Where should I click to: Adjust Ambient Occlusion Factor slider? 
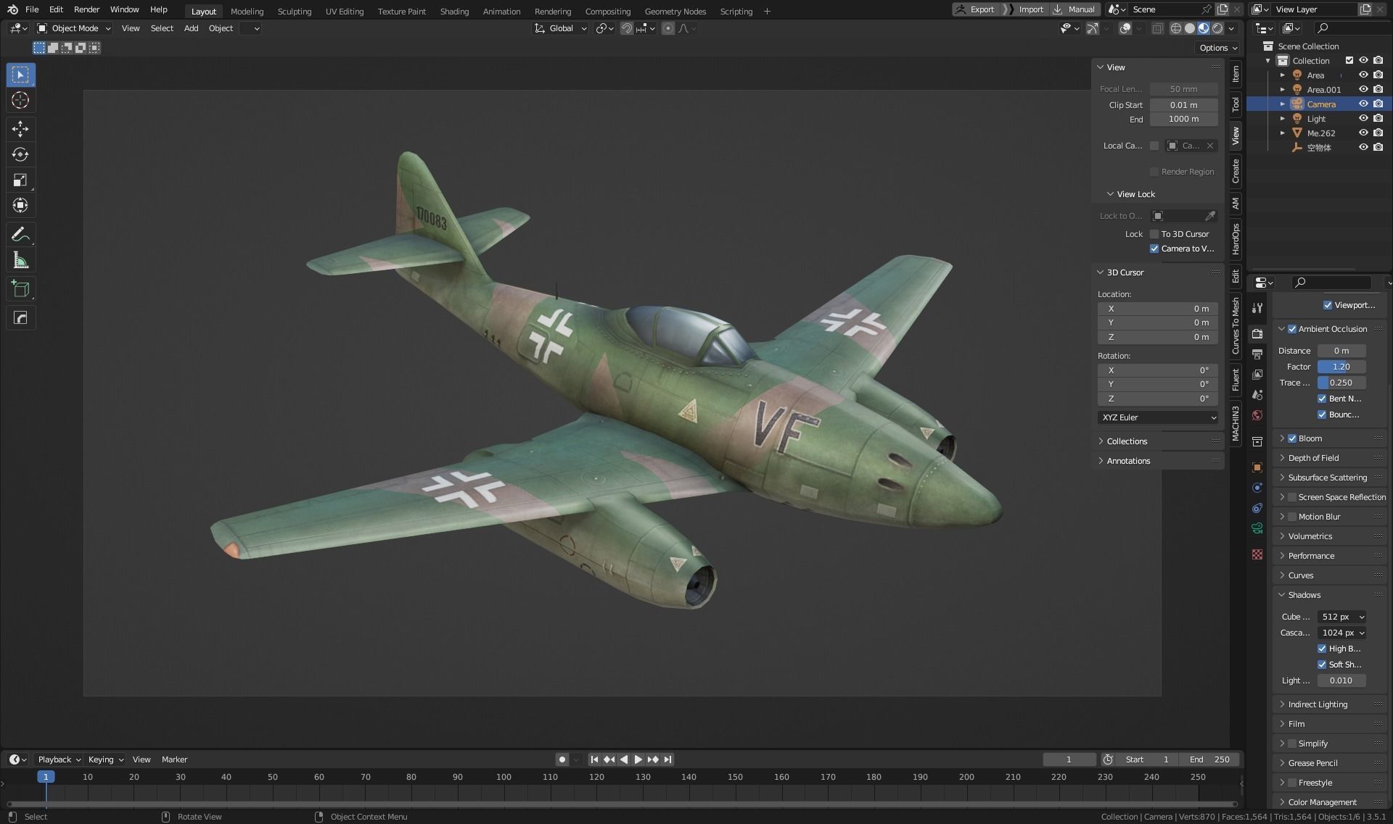(1341, 367)
